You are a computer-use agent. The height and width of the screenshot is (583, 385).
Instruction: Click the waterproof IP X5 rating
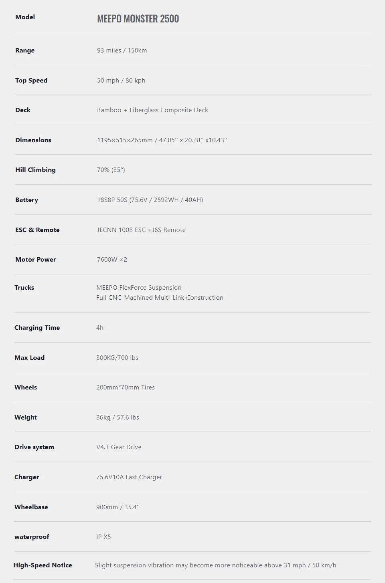tap(103, 537)
